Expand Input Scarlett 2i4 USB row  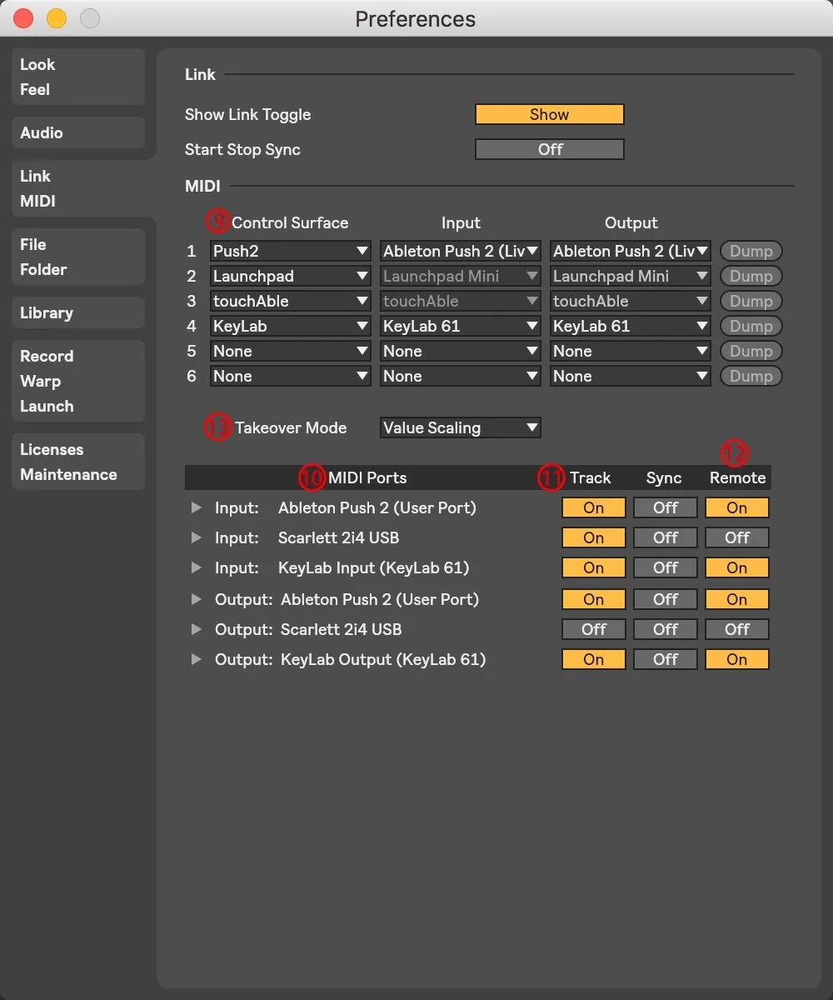tap(197, 537)
